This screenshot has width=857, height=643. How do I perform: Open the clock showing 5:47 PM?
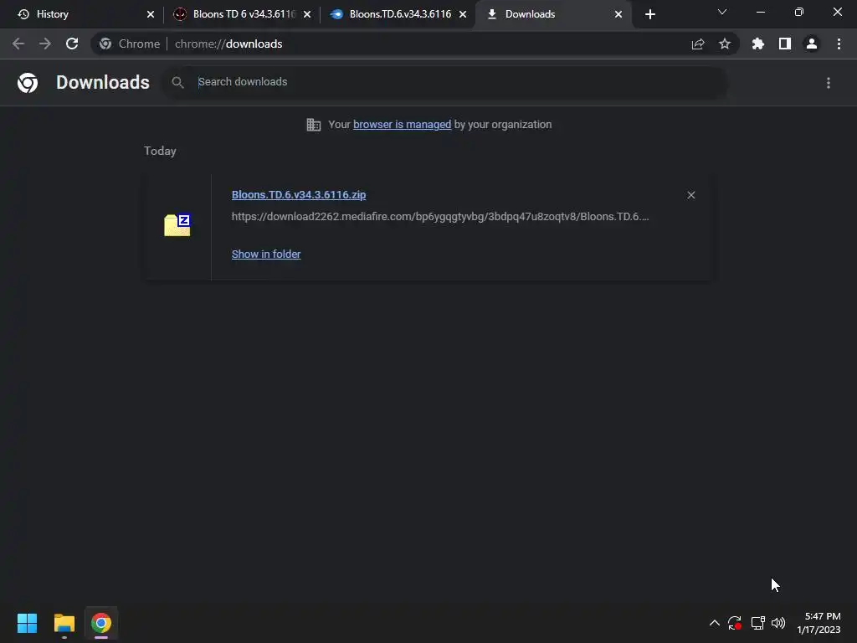coord(819,623)
